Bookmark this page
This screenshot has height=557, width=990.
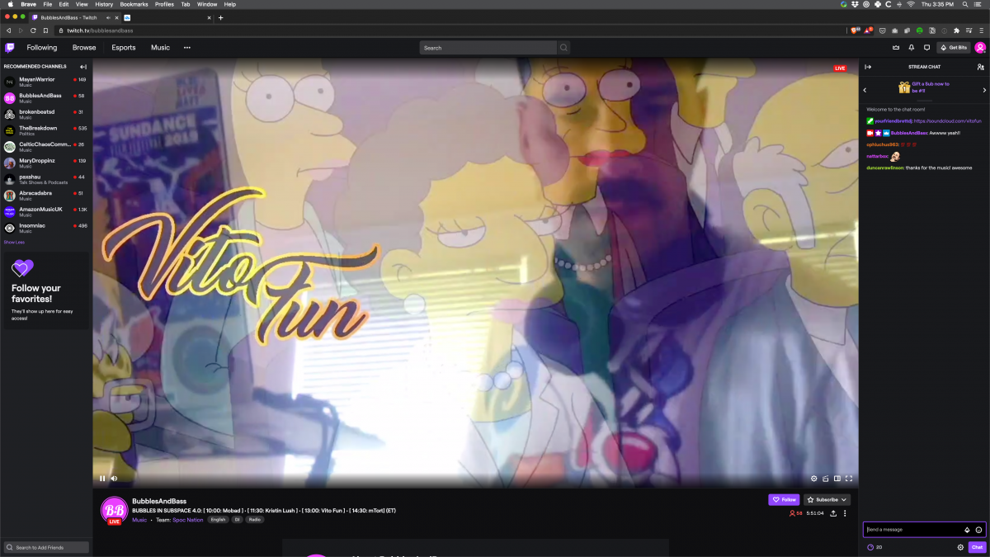point(45,31)
